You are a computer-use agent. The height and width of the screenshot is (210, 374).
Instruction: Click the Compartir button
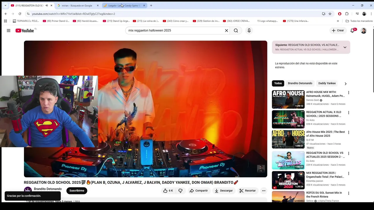(x=199, y=191)
